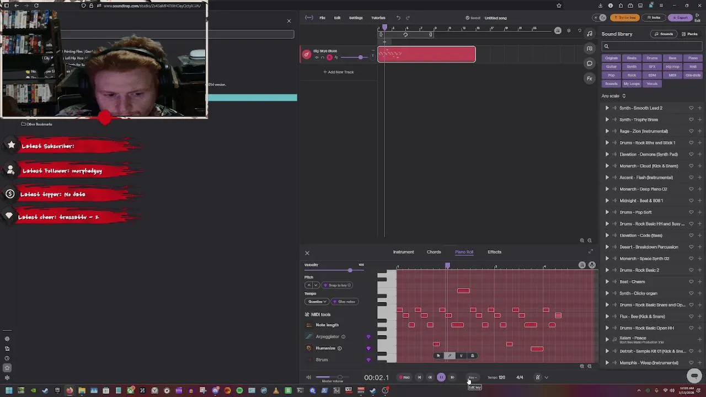Click the rewind button
The width and height of the screenshot is (706, 397).
[x=430, y=378]
